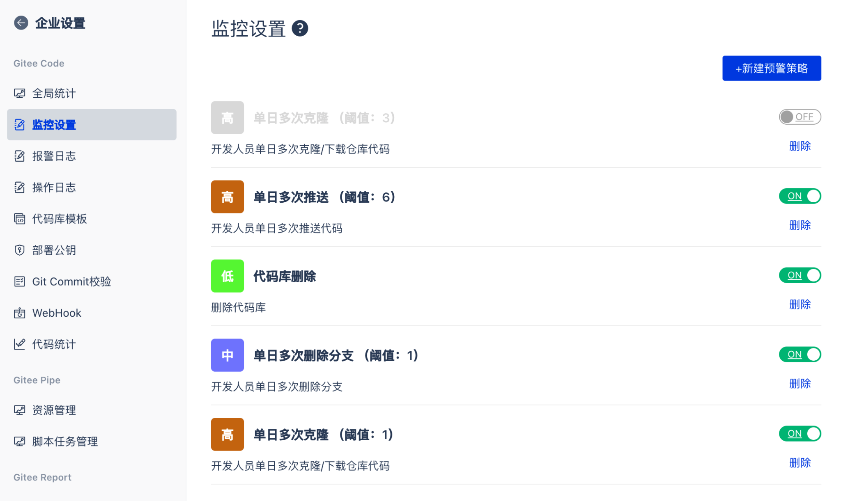Viewport: 841px width, 501px height.
Task: Turn off the 代码库删除 toggle
Action: [800, 275]
